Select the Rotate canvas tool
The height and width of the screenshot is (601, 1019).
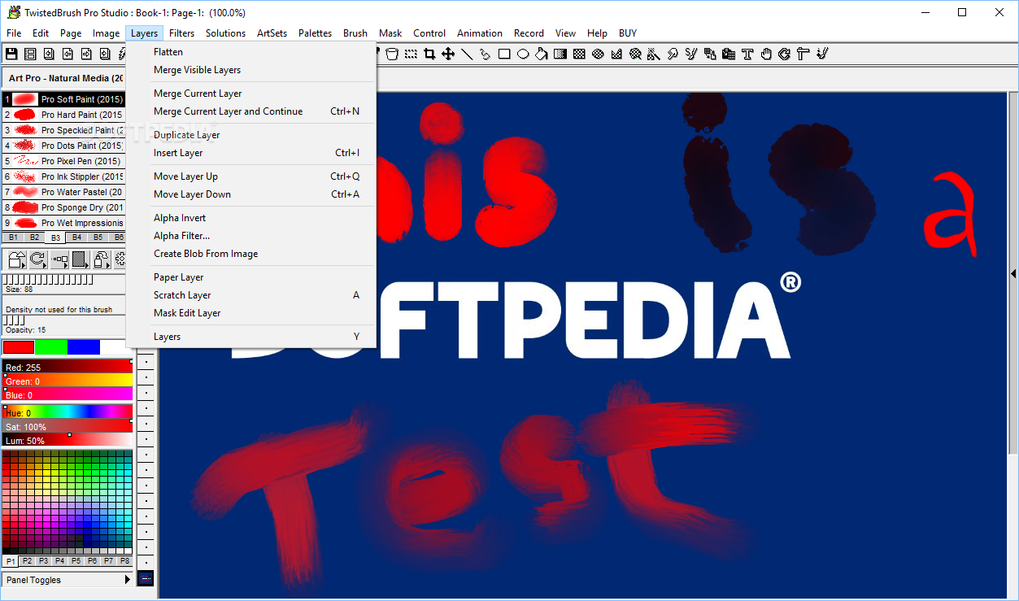(784, 54)
